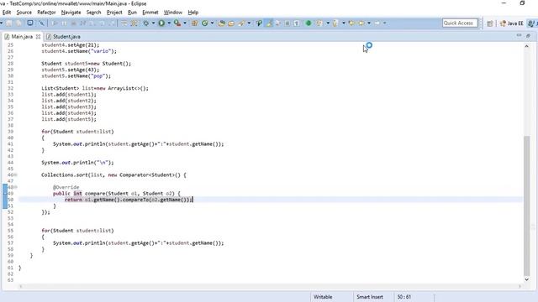
Task: Click the Last Edit Location arrow icon
Action: point(351,23)
